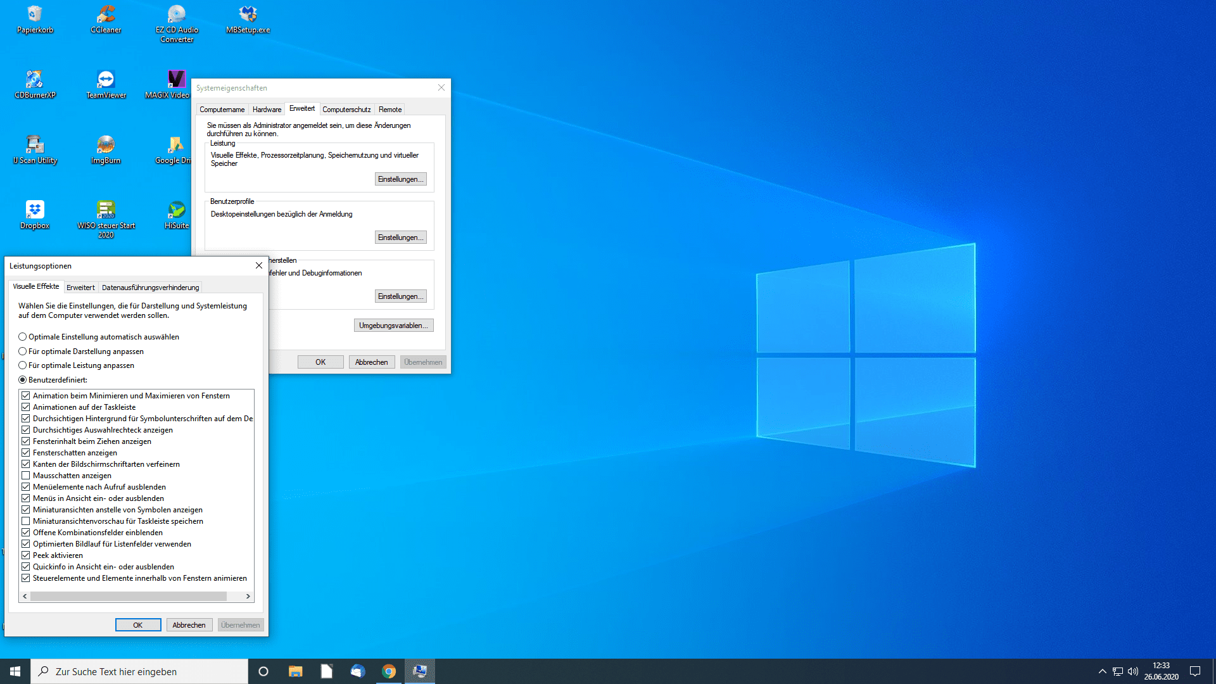Open Umgebungsvariablen dialog
This screenshot has height=684, width=1216.
[x=393, y=326]
